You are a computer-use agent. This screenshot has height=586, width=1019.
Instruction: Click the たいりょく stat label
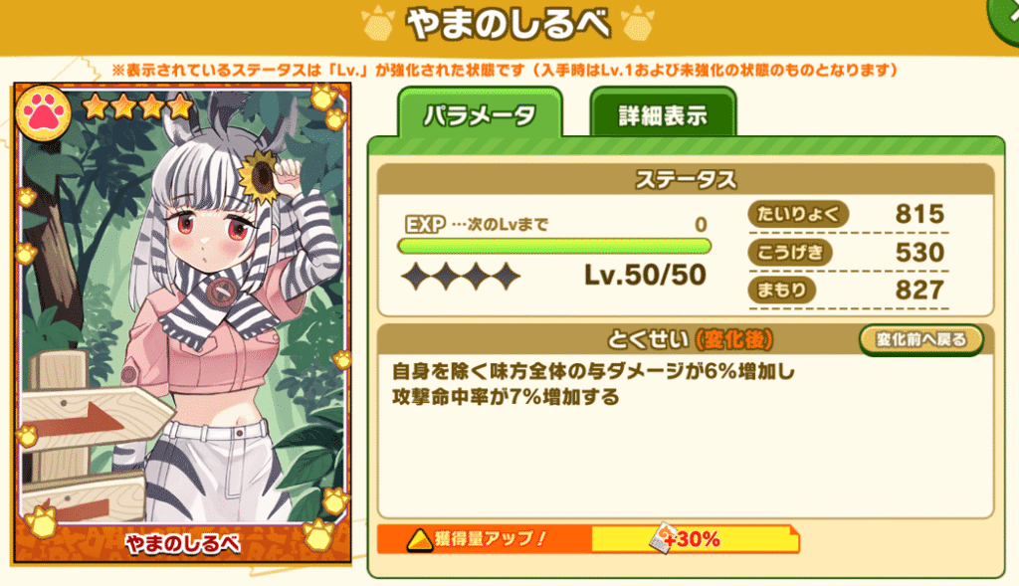[x=798, y=214]
